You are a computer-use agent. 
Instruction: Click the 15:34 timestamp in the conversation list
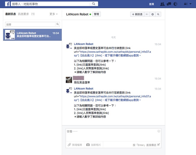(56, 33)
